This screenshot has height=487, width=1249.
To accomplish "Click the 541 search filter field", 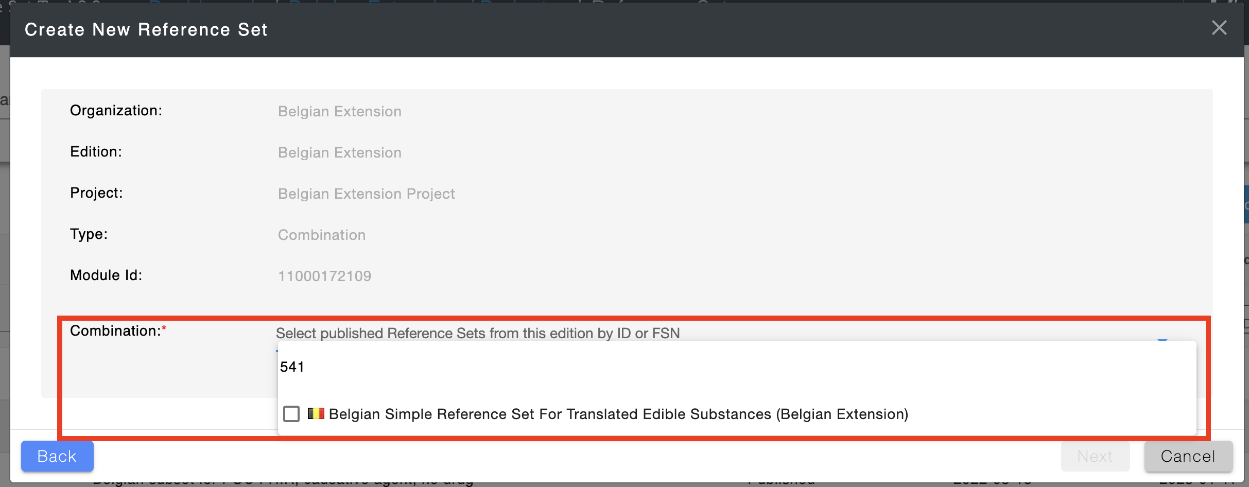I will click(736, 367).
